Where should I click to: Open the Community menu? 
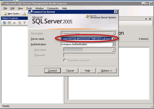pos(53,8)
